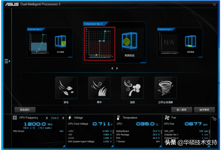Open the left sidebar menu icon
Screen dimensions: 222x150
7,61
